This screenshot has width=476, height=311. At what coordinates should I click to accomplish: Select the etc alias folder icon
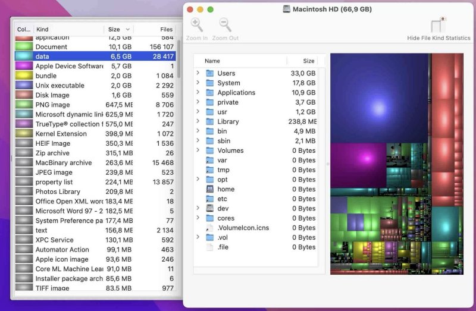point(210,199)
